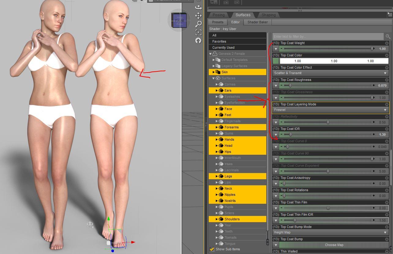Click the Skin group icon in tree
Screen dimensions: 393x254
[218, 72]
